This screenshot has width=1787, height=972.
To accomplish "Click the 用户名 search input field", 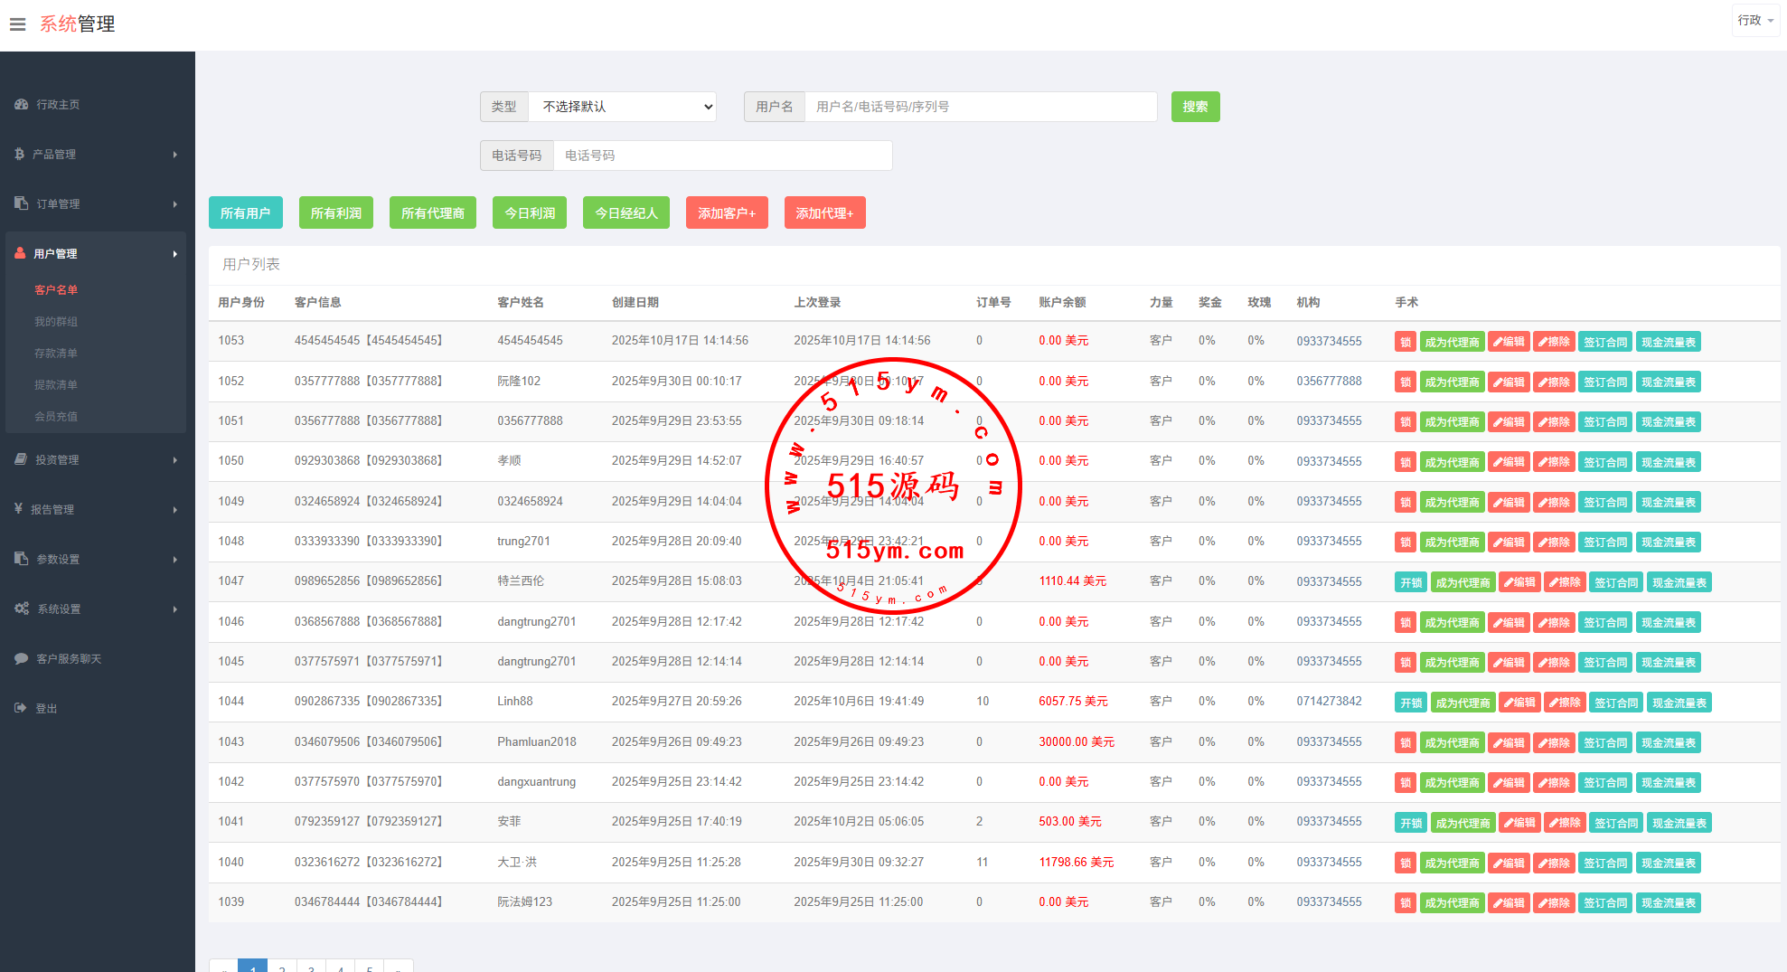I will pos(980,107).
